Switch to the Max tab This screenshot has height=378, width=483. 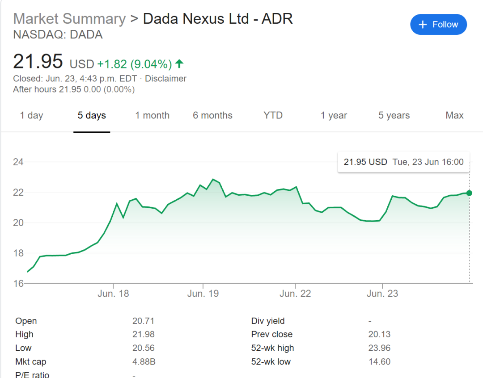tap(454, 115)
